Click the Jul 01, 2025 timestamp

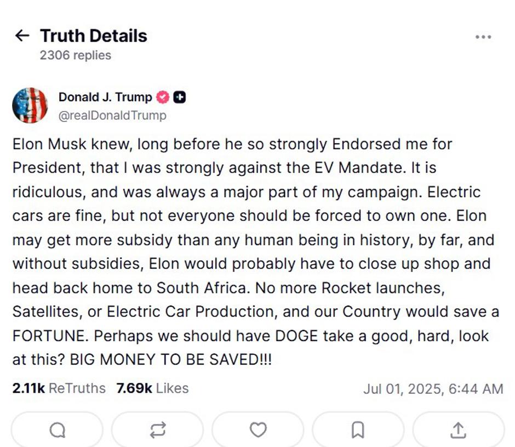433,389
